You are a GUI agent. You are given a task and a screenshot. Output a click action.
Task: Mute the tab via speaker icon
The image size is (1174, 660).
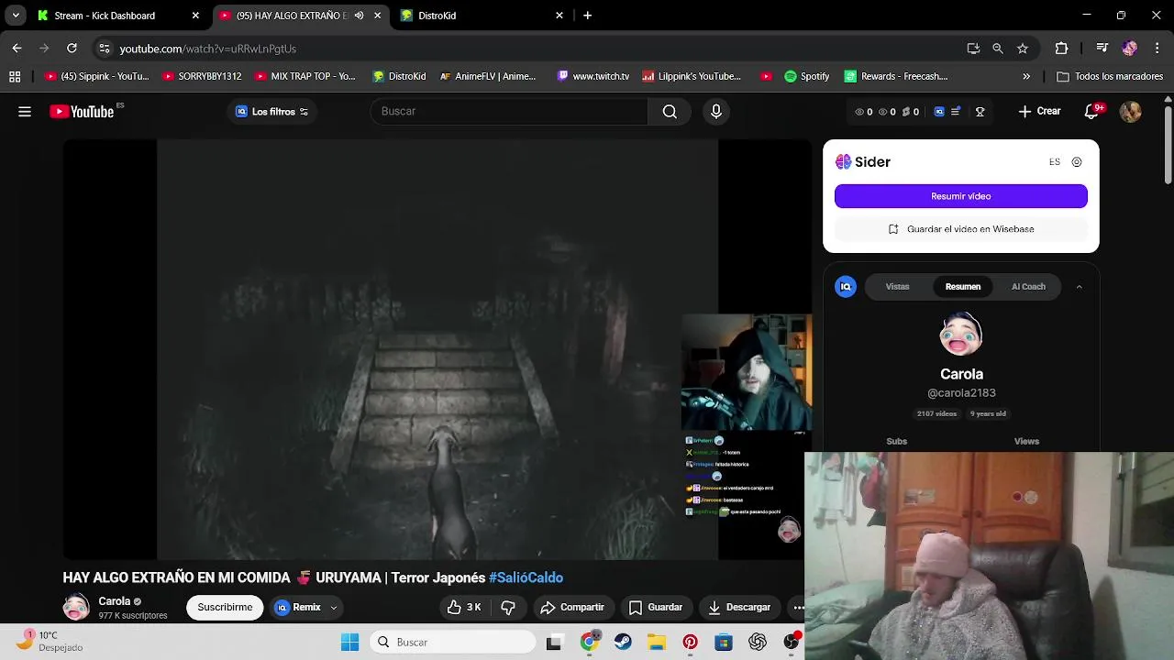tap(359, 16)
